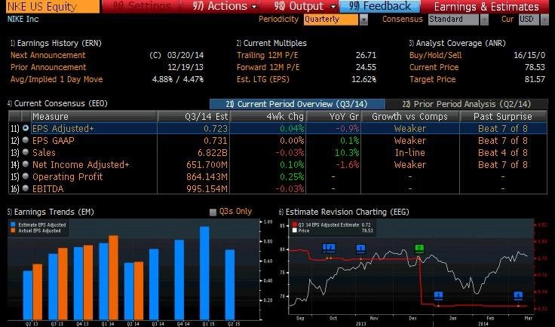Click the Prior Announcement date 12/19/13
This screenshot has width=555, height=327.
[x=186, y=67]
